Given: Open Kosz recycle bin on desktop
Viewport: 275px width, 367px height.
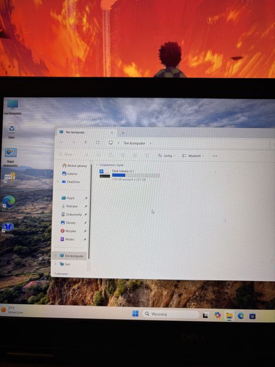Looking at the screenshot, I should 12,131.
